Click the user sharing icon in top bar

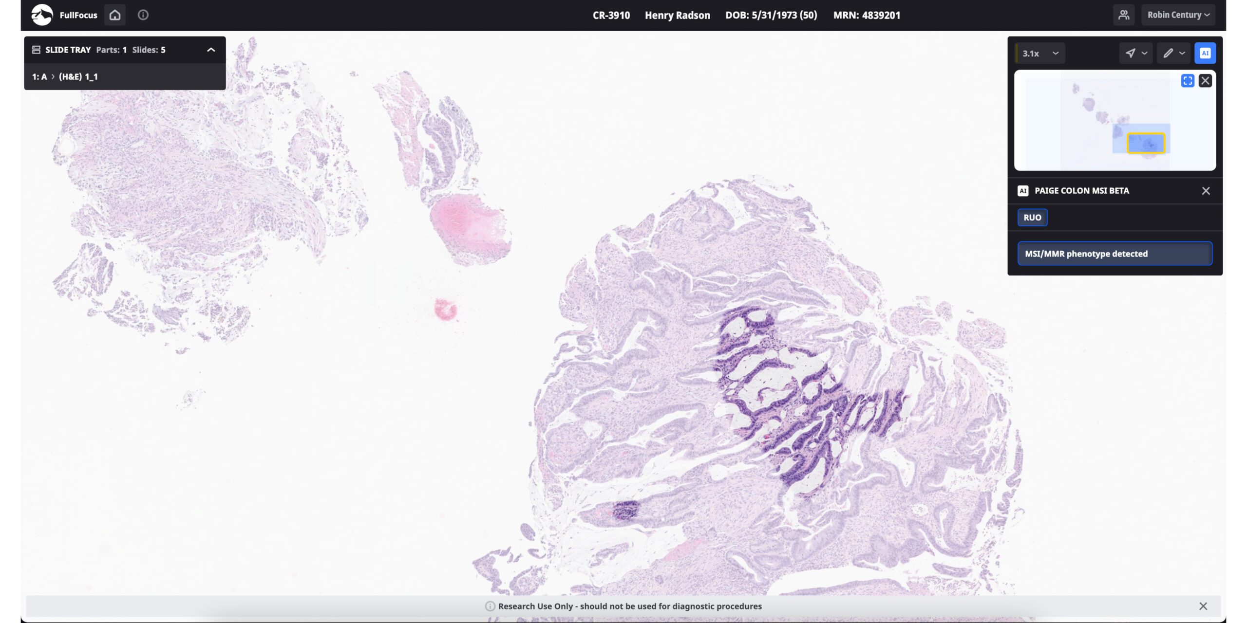click(1124, 15)
